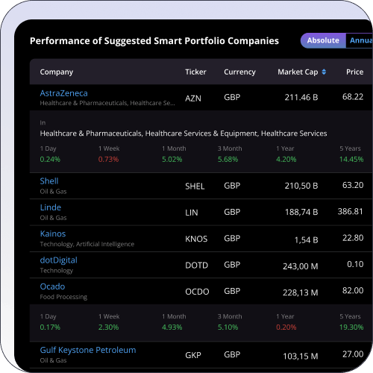Select the GKP ticker cell
The width and height of the screenshot is (373, 373).
tap(193, 355)
